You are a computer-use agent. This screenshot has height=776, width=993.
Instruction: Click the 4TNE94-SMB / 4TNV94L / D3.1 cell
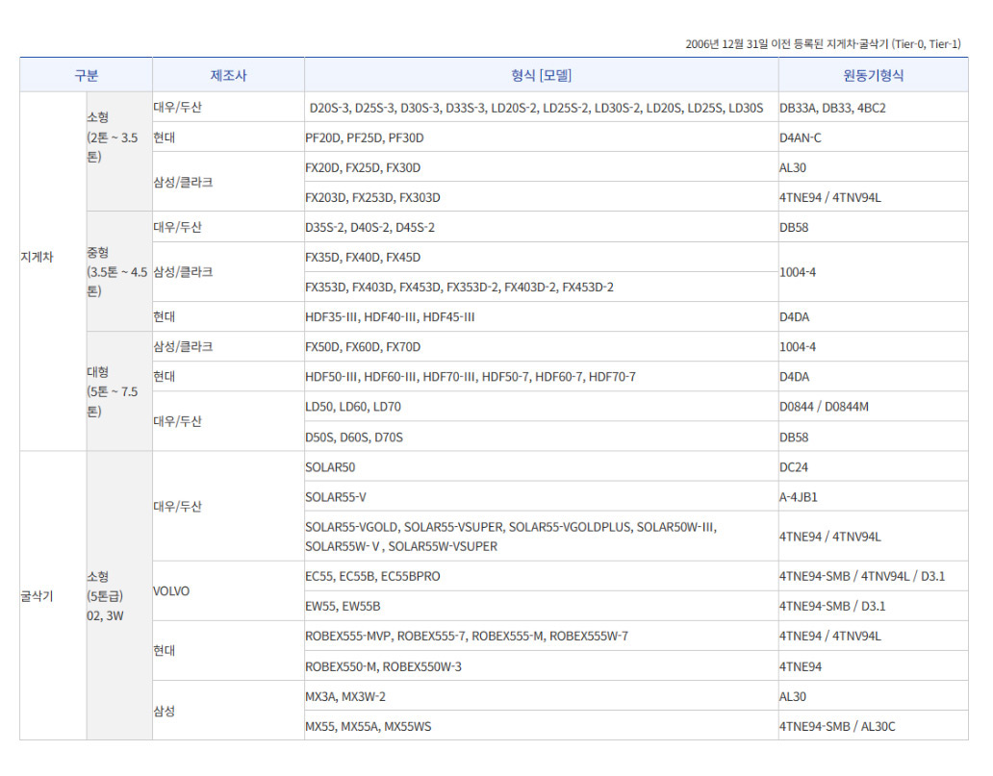pyautogui.click(x=874, y=576)
